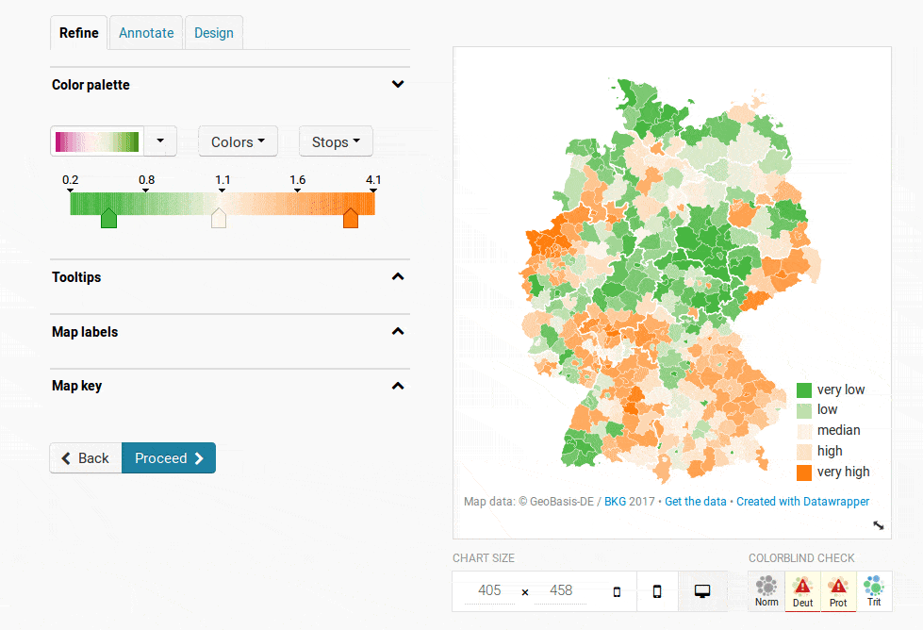Expand the Tooltips section
The image size is (923, 630).
pos(398,277)
